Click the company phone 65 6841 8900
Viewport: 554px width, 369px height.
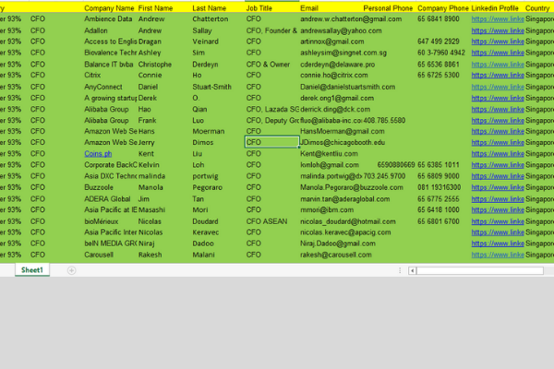(x=438, y=18)
